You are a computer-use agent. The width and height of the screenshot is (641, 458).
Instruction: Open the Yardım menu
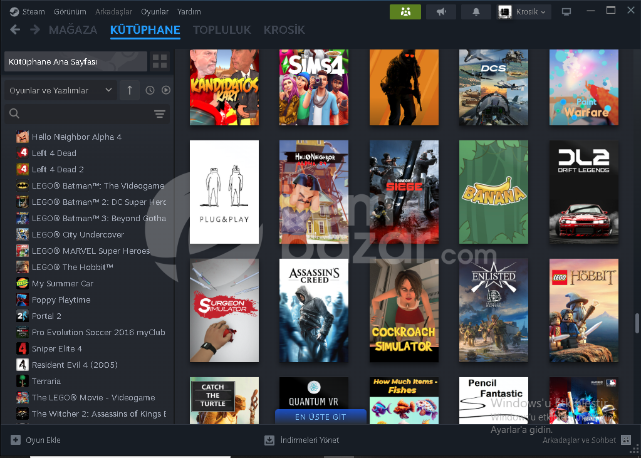click(x=189, y=11)
